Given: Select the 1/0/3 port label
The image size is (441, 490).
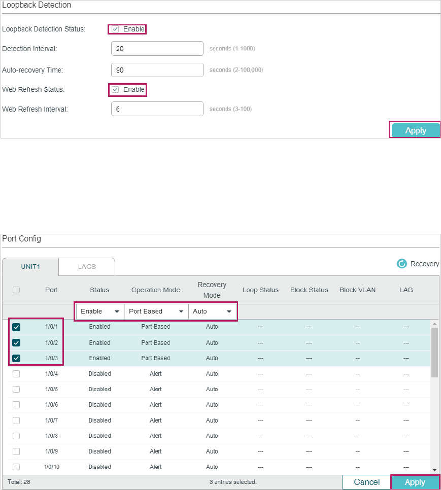Looking at the screenshot, I should coord(51,358).
